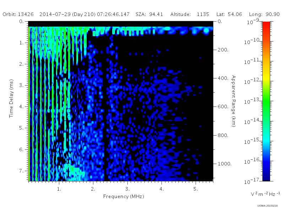
Task: Click the 'Orbit: 13426' header text
Action: click(x=18, y=14)
